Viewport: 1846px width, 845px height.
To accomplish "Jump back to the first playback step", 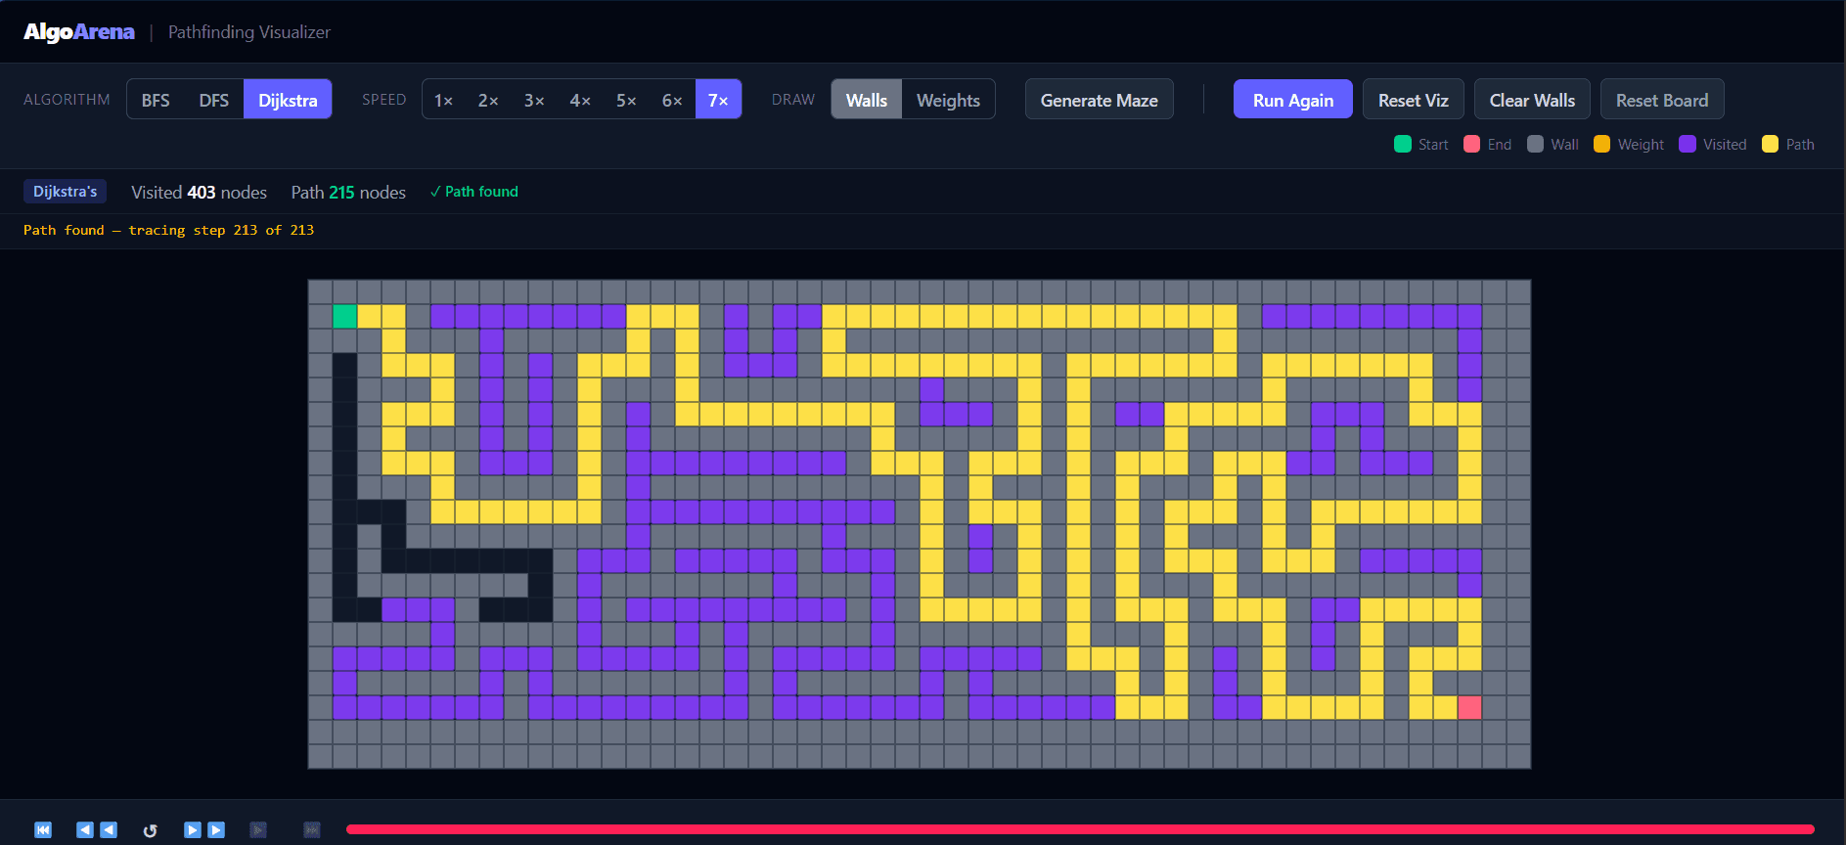I will pyautogui.click(x=43, y=829).
